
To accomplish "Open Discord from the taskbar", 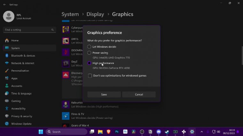I will pos(159,132).
